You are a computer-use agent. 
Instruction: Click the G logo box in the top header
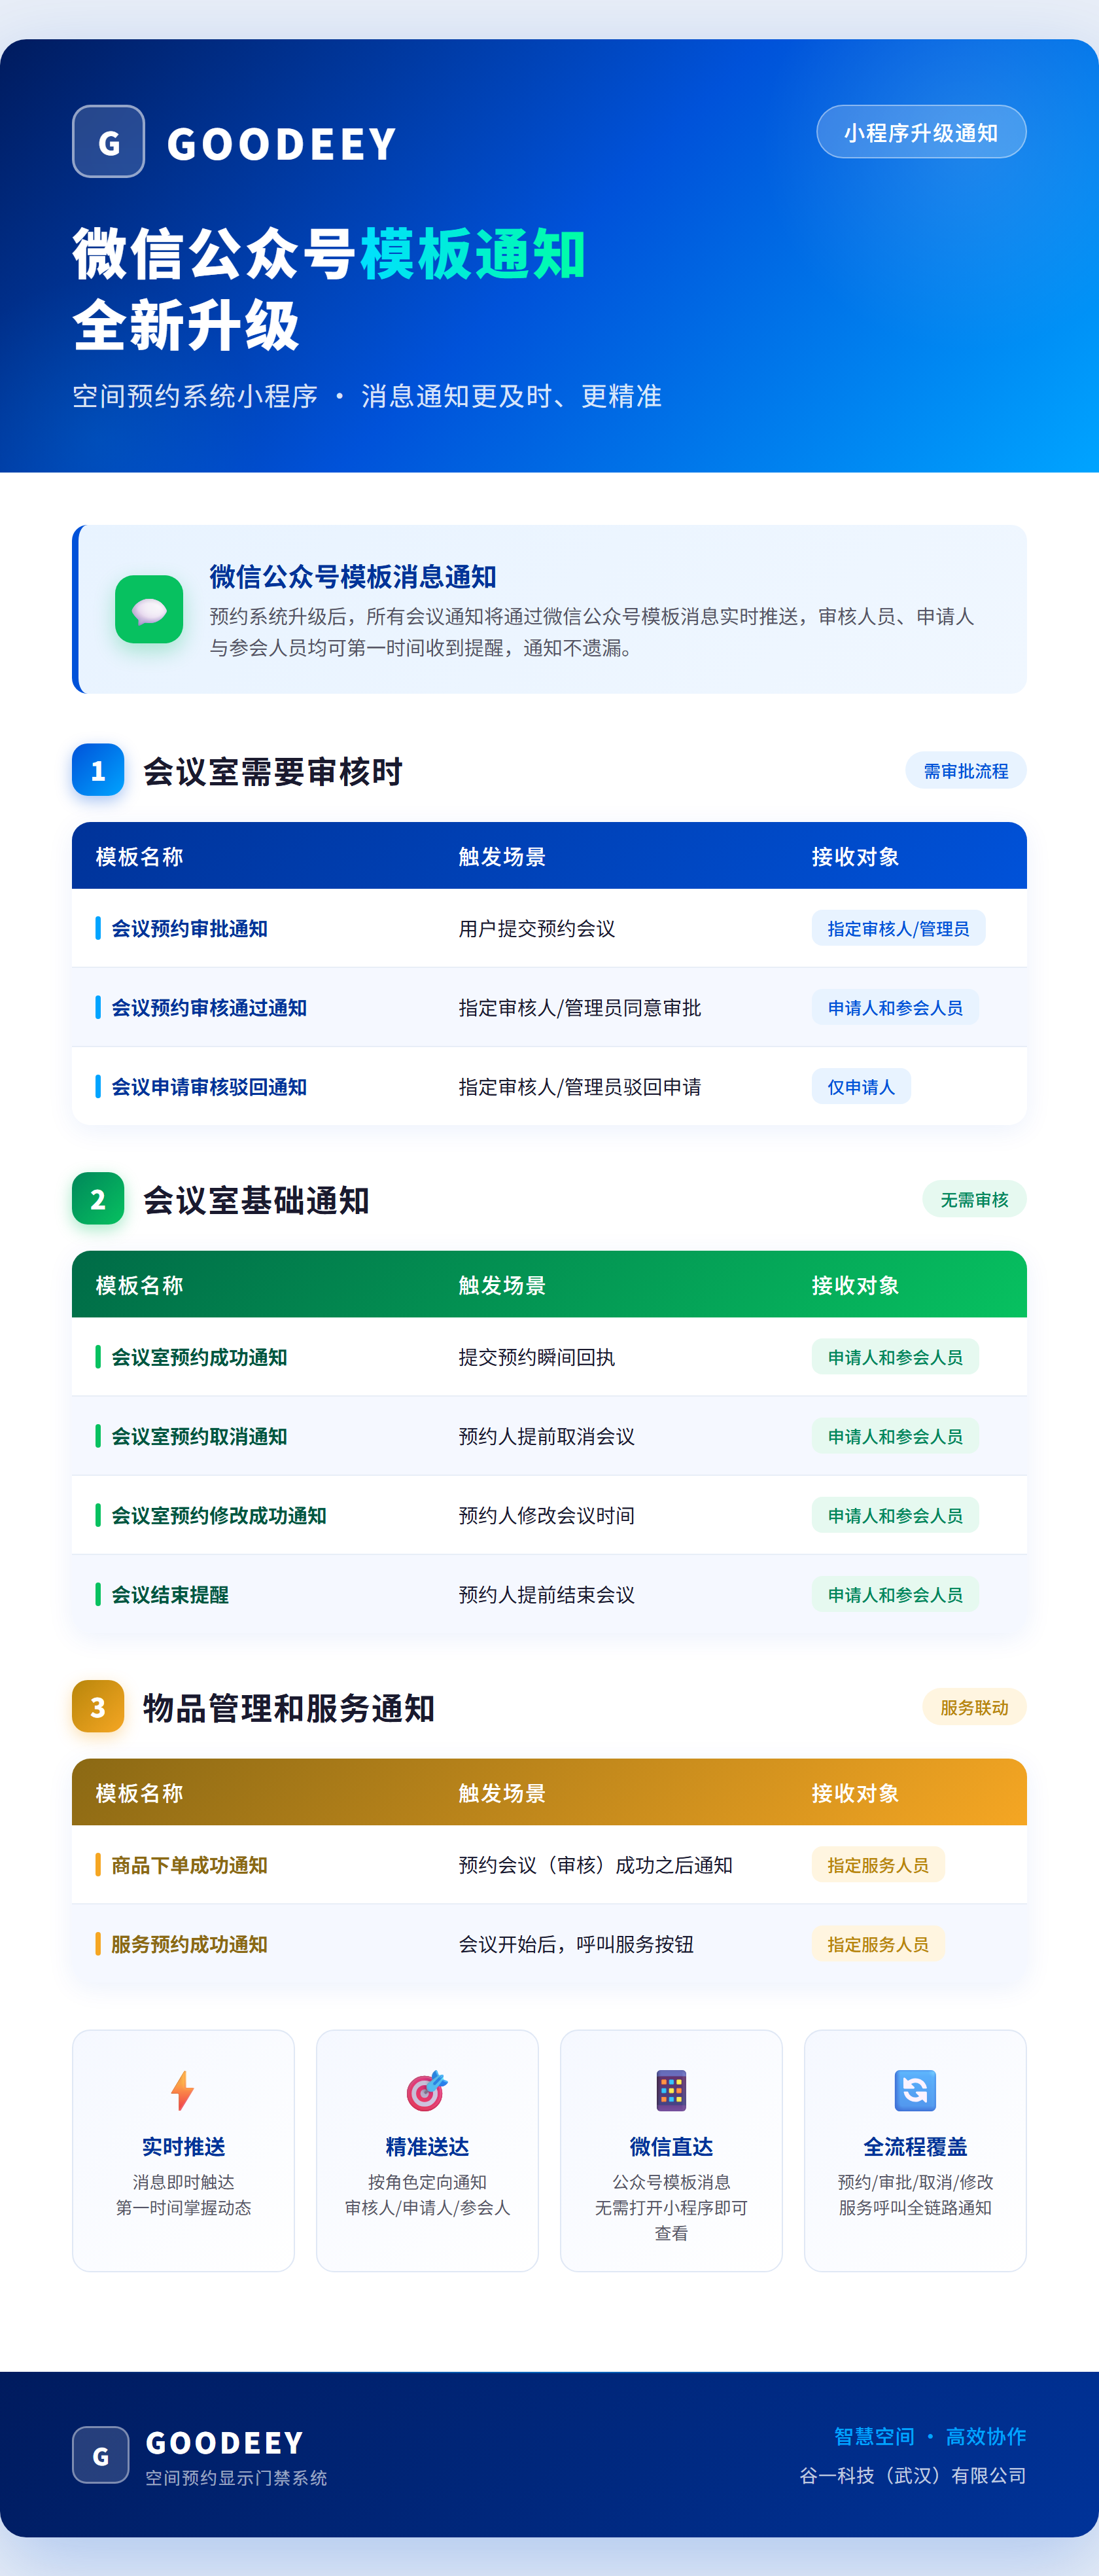108,141
